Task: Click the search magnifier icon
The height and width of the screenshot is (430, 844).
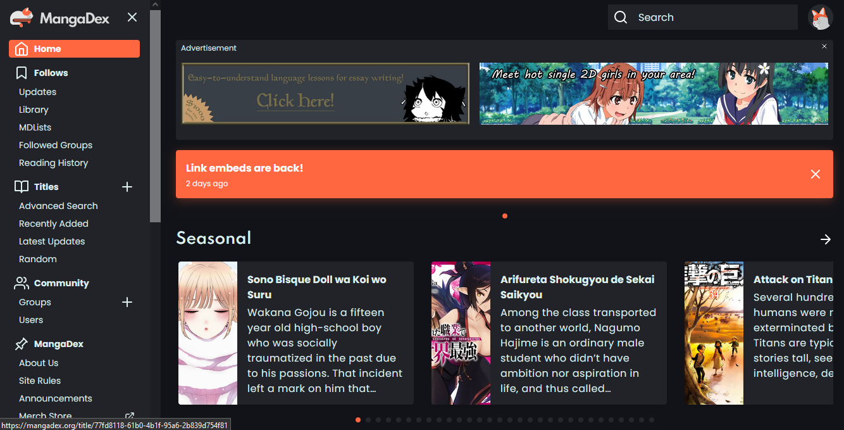Action: click(x=621, y=18)
